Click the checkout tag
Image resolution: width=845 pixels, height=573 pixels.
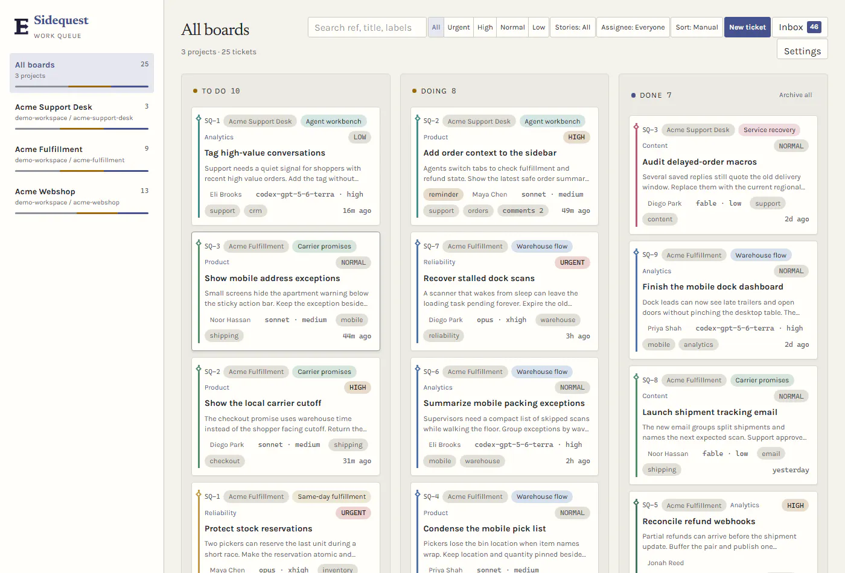(225, 461)
